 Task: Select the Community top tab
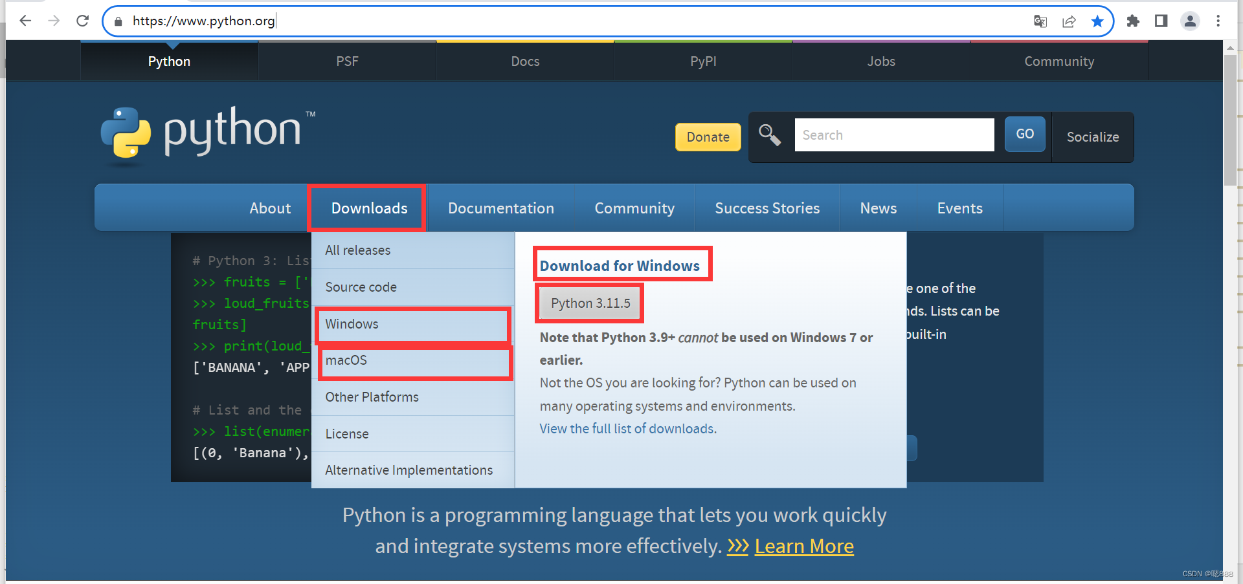coord(1059,61)
